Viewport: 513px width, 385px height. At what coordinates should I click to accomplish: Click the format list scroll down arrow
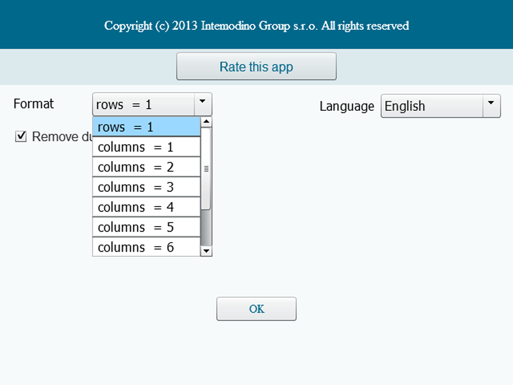click(x=206, y=251)
